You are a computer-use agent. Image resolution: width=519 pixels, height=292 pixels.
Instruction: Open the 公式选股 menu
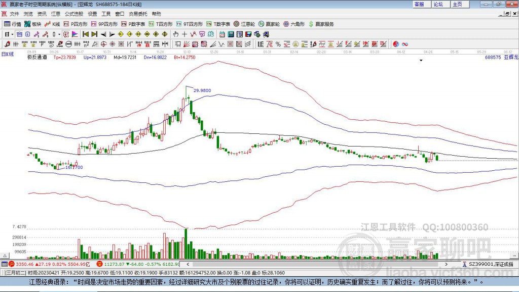[74, 14]
